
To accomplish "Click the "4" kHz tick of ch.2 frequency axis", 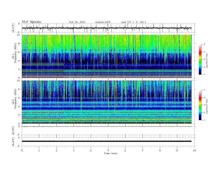I will (19, 106).
